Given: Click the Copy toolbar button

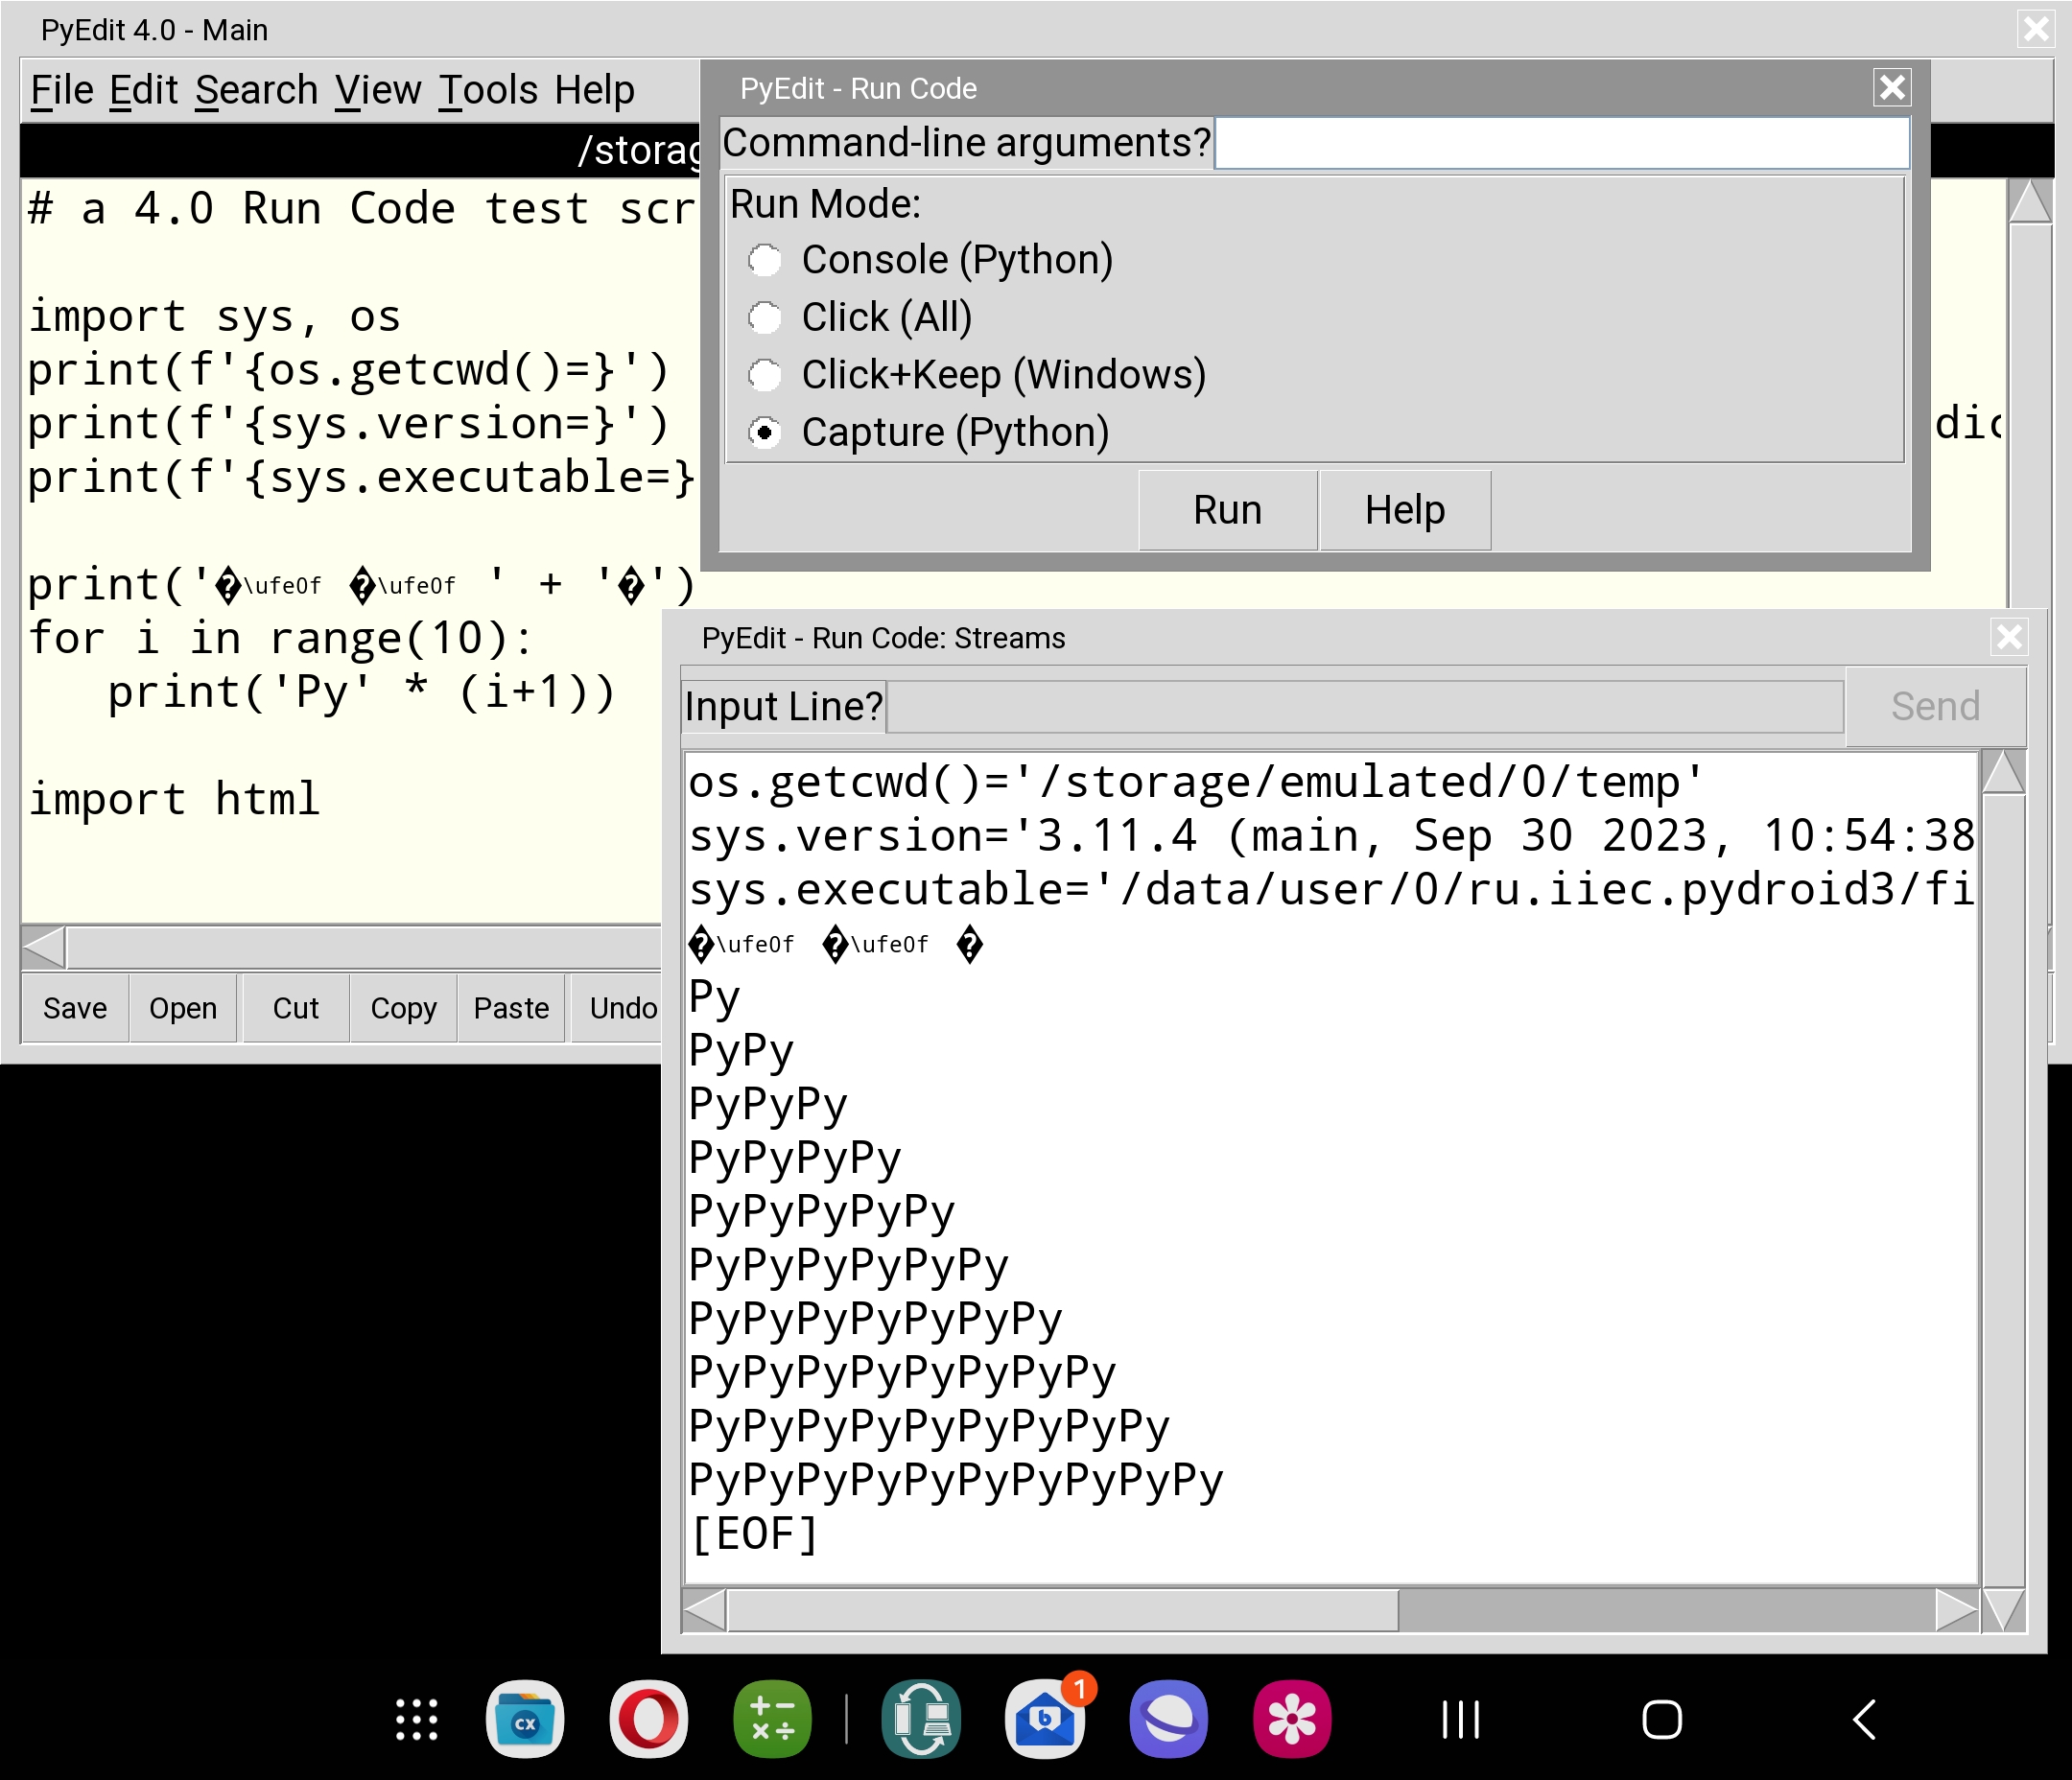Looking at the screenshot, I should (x=404, y=1009).
